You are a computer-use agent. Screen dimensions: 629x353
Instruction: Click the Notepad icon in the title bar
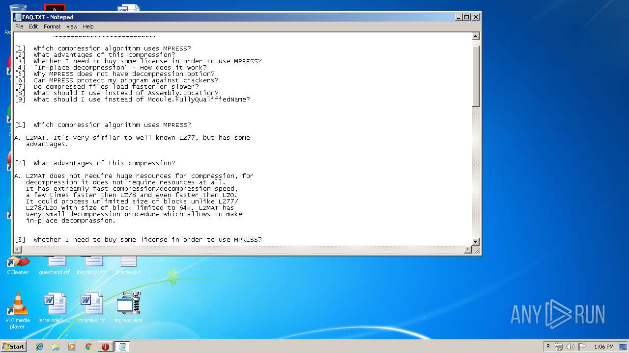[18, 17]
